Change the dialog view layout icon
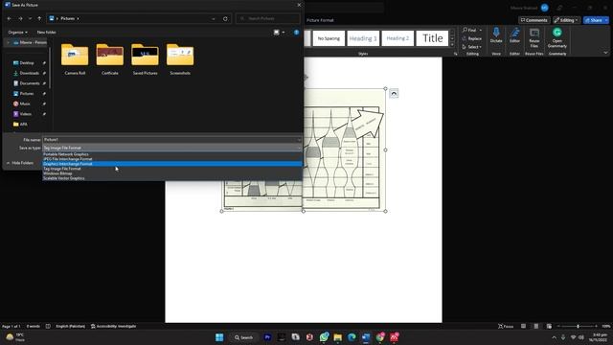Image resolution: width=613 pixels, height=345 pixels. (x=277, y=32)
